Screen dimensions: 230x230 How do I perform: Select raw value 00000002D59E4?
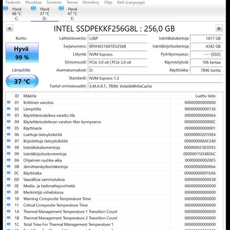pos(200,135)
